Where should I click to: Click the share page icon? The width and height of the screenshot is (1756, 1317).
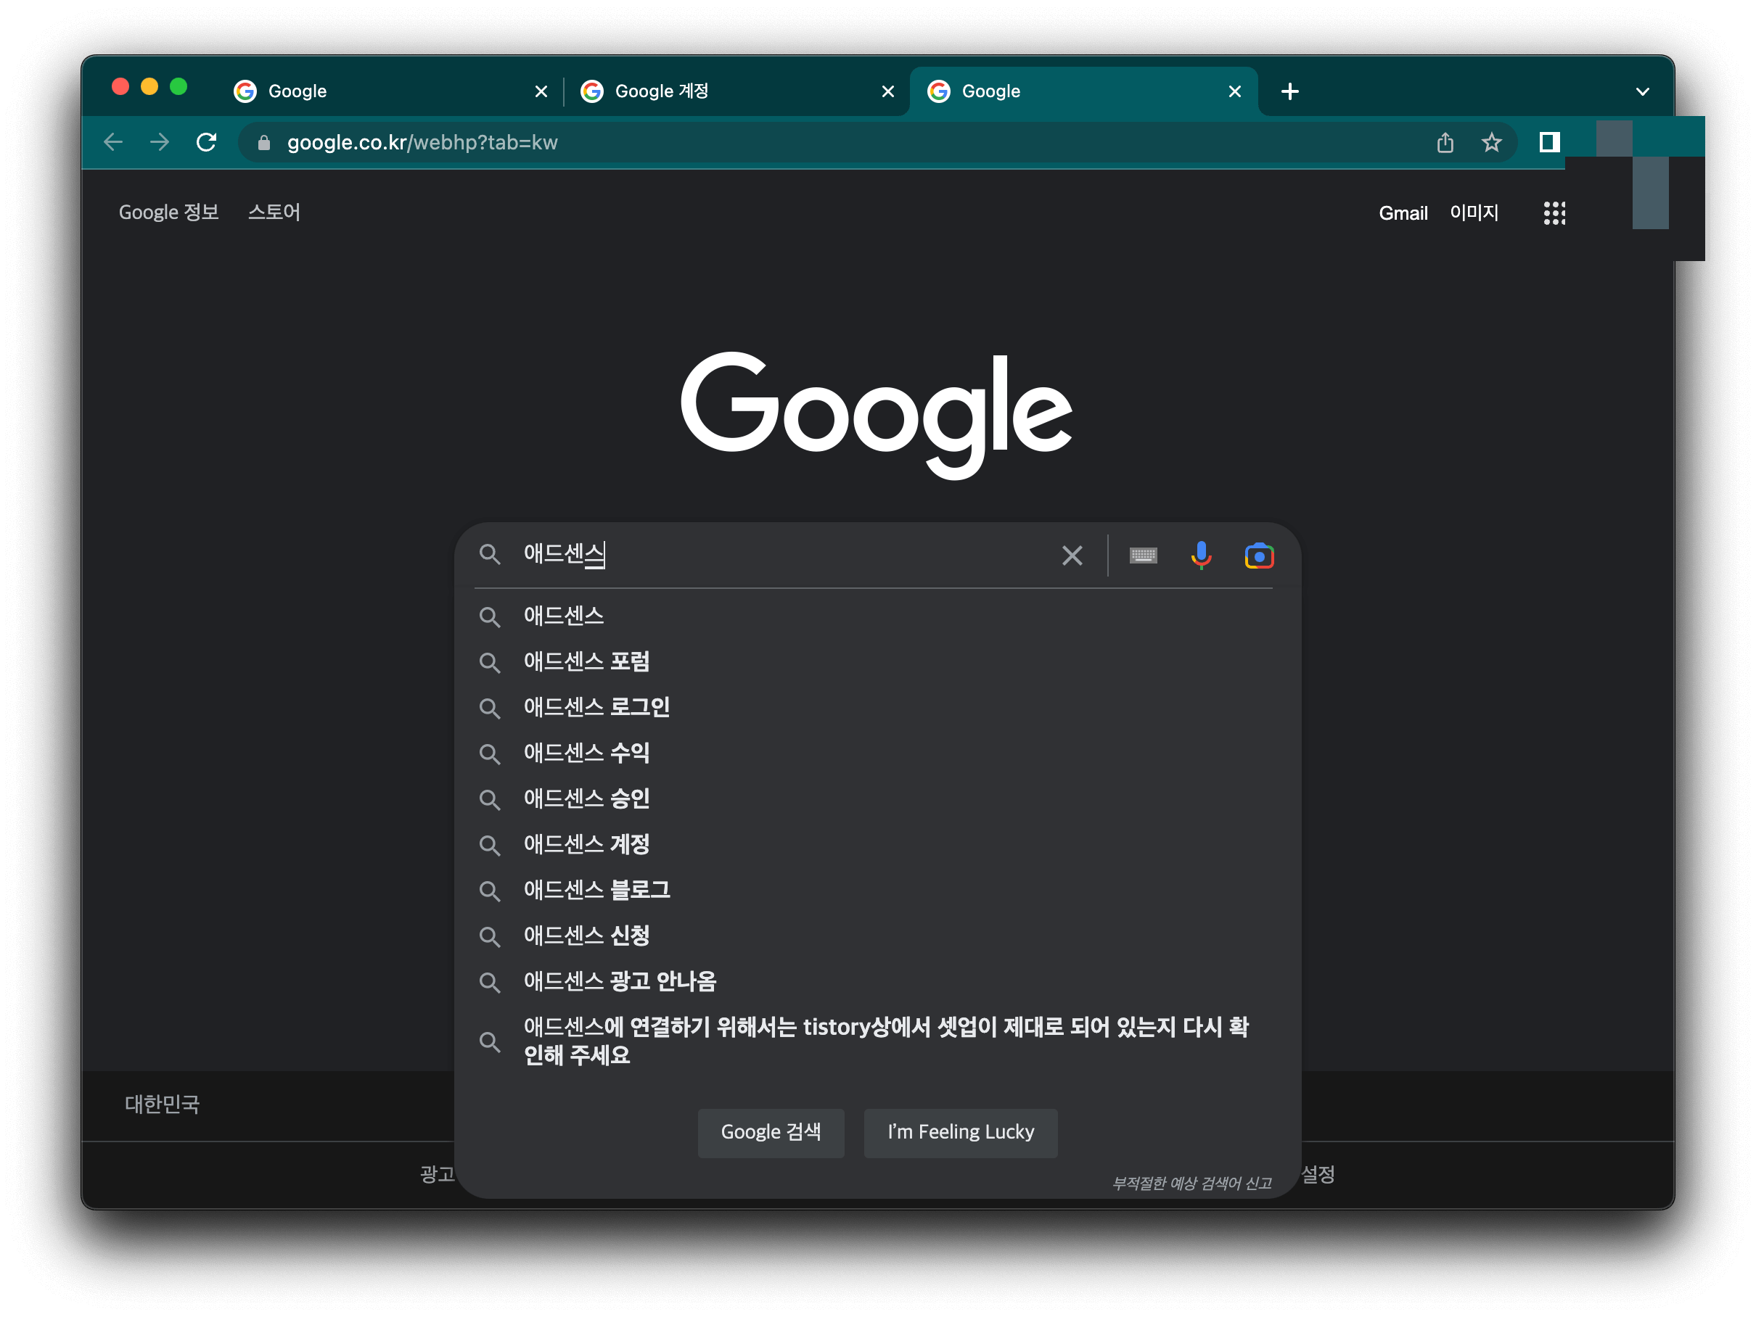click(1445, 143)
